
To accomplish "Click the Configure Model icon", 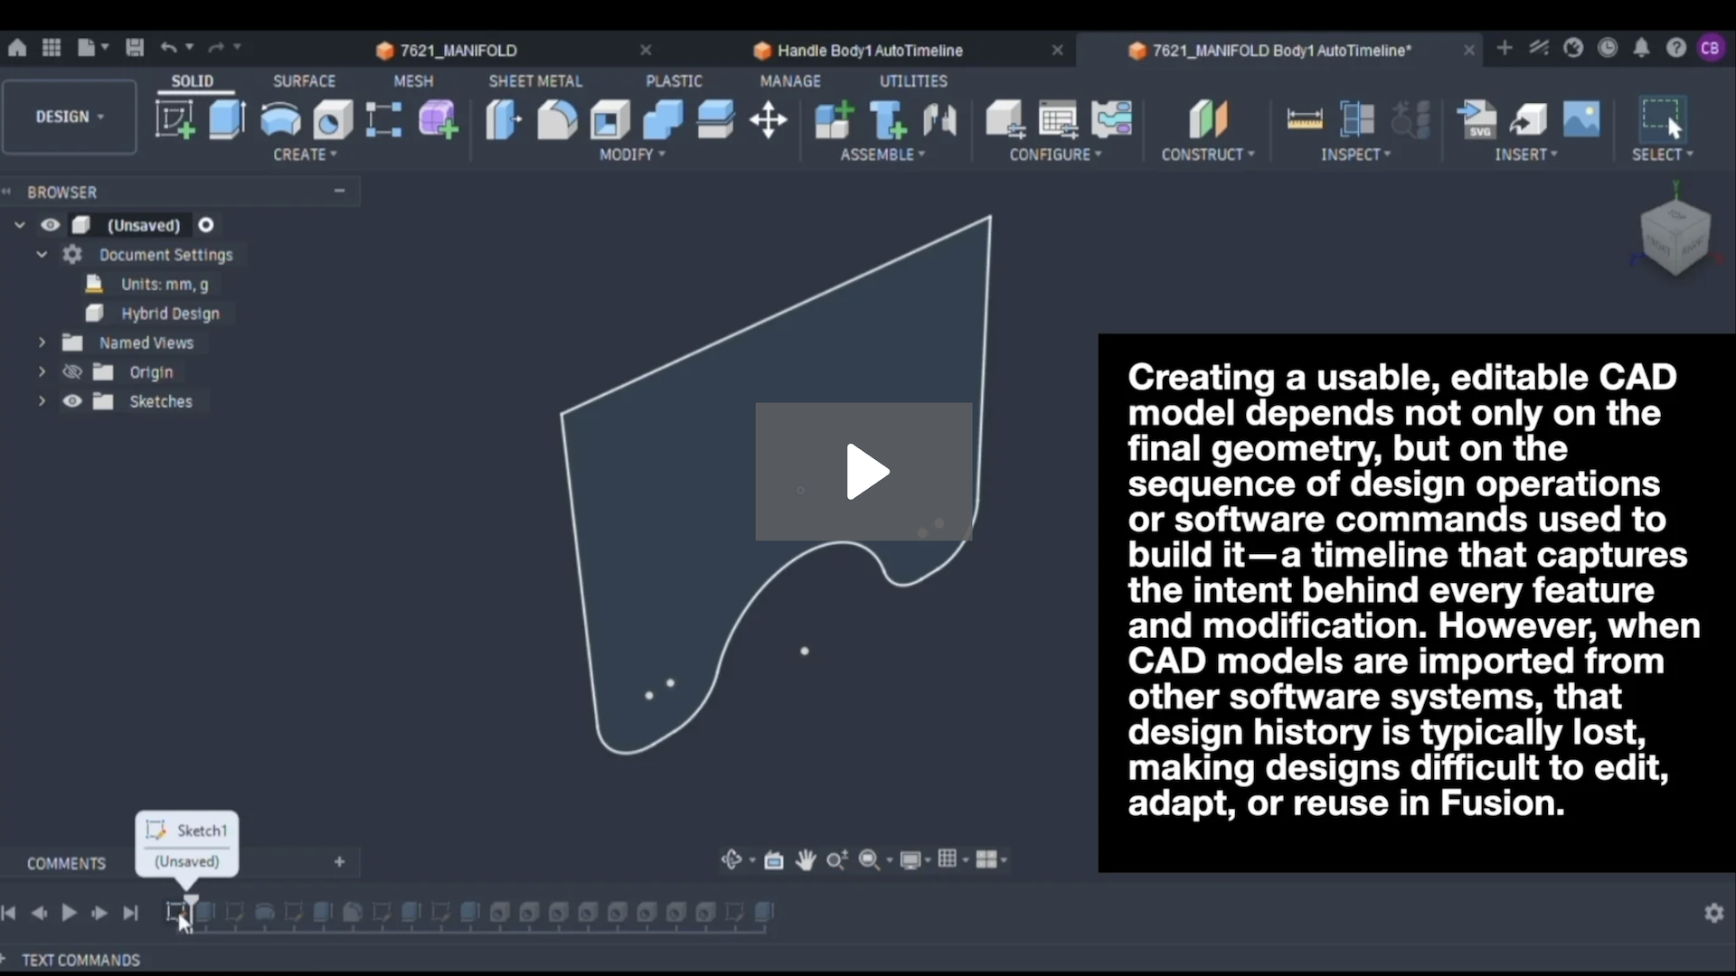I will [1005, 119].
